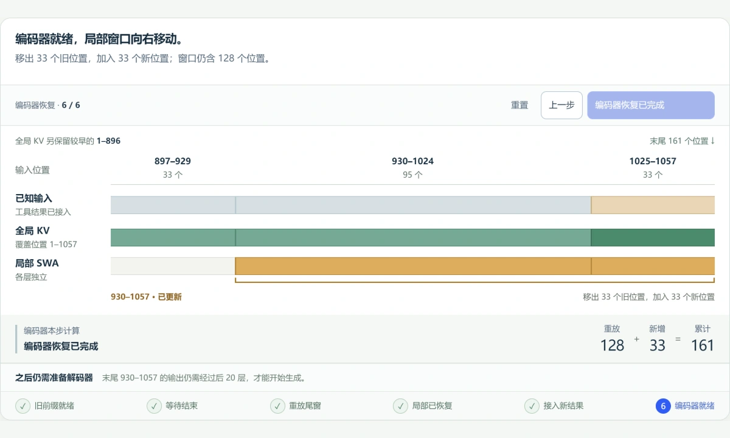Select step 6 编码器就绪

click(685, 406)
